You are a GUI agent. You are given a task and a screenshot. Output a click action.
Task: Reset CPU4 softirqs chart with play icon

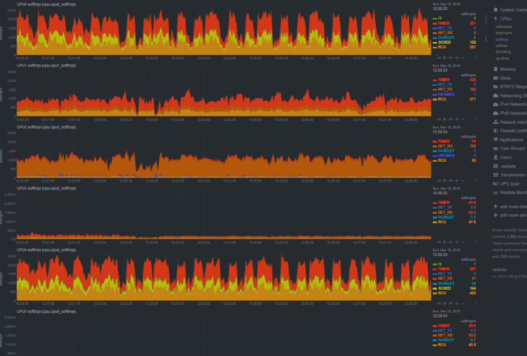click(445, 303)
